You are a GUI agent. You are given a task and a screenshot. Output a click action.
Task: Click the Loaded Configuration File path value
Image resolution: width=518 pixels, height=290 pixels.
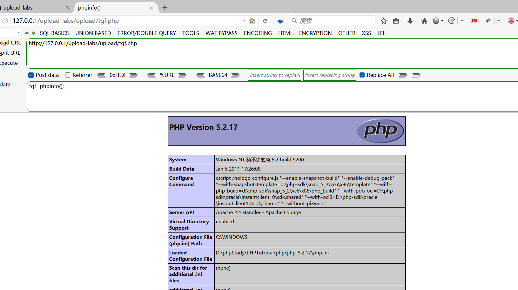pyautogui.click(x=272, y=253)
